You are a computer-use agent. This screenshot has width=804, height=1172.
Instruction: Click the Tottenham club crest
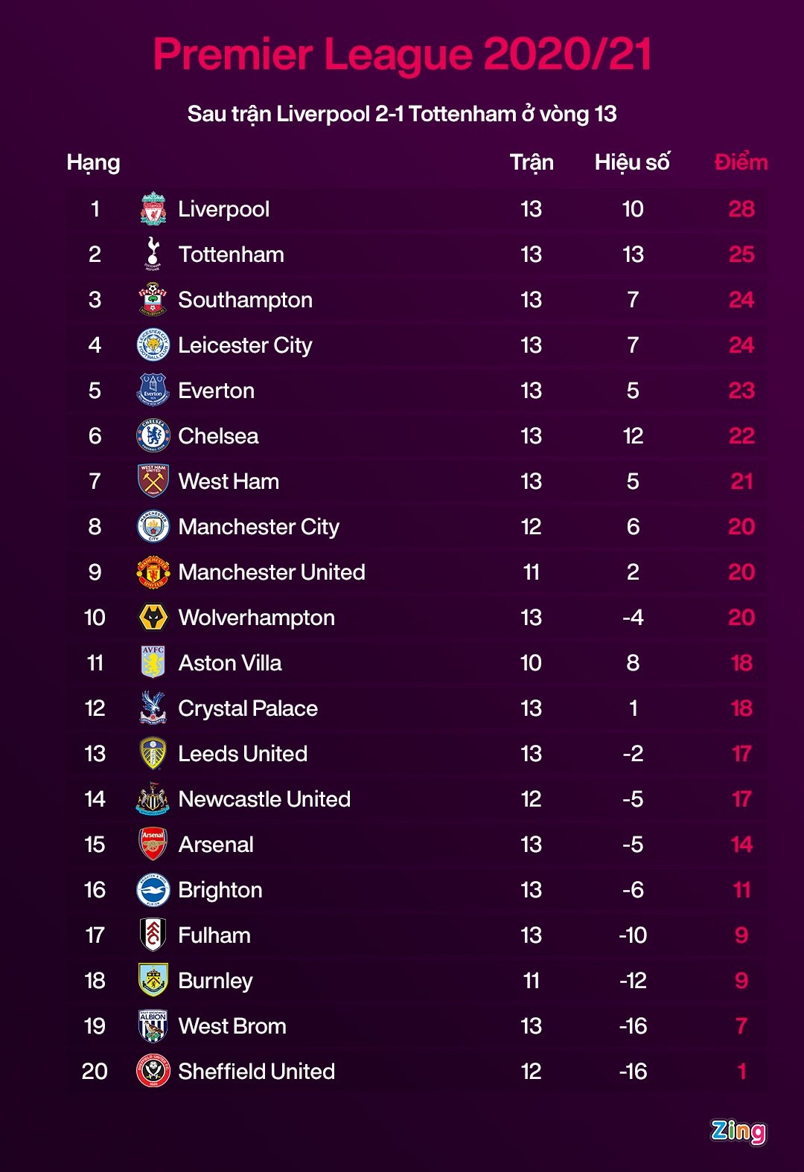point(153,254)
